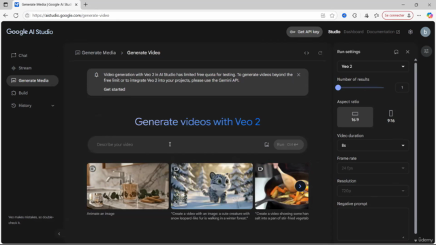Open the Frame rate dropdown
436x245 pixels.
[x=373, y=168]
